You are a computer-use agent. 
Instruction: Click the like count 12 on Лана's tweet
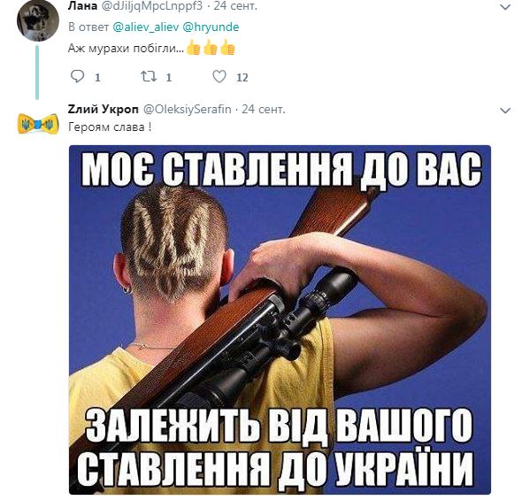(242, 78)
